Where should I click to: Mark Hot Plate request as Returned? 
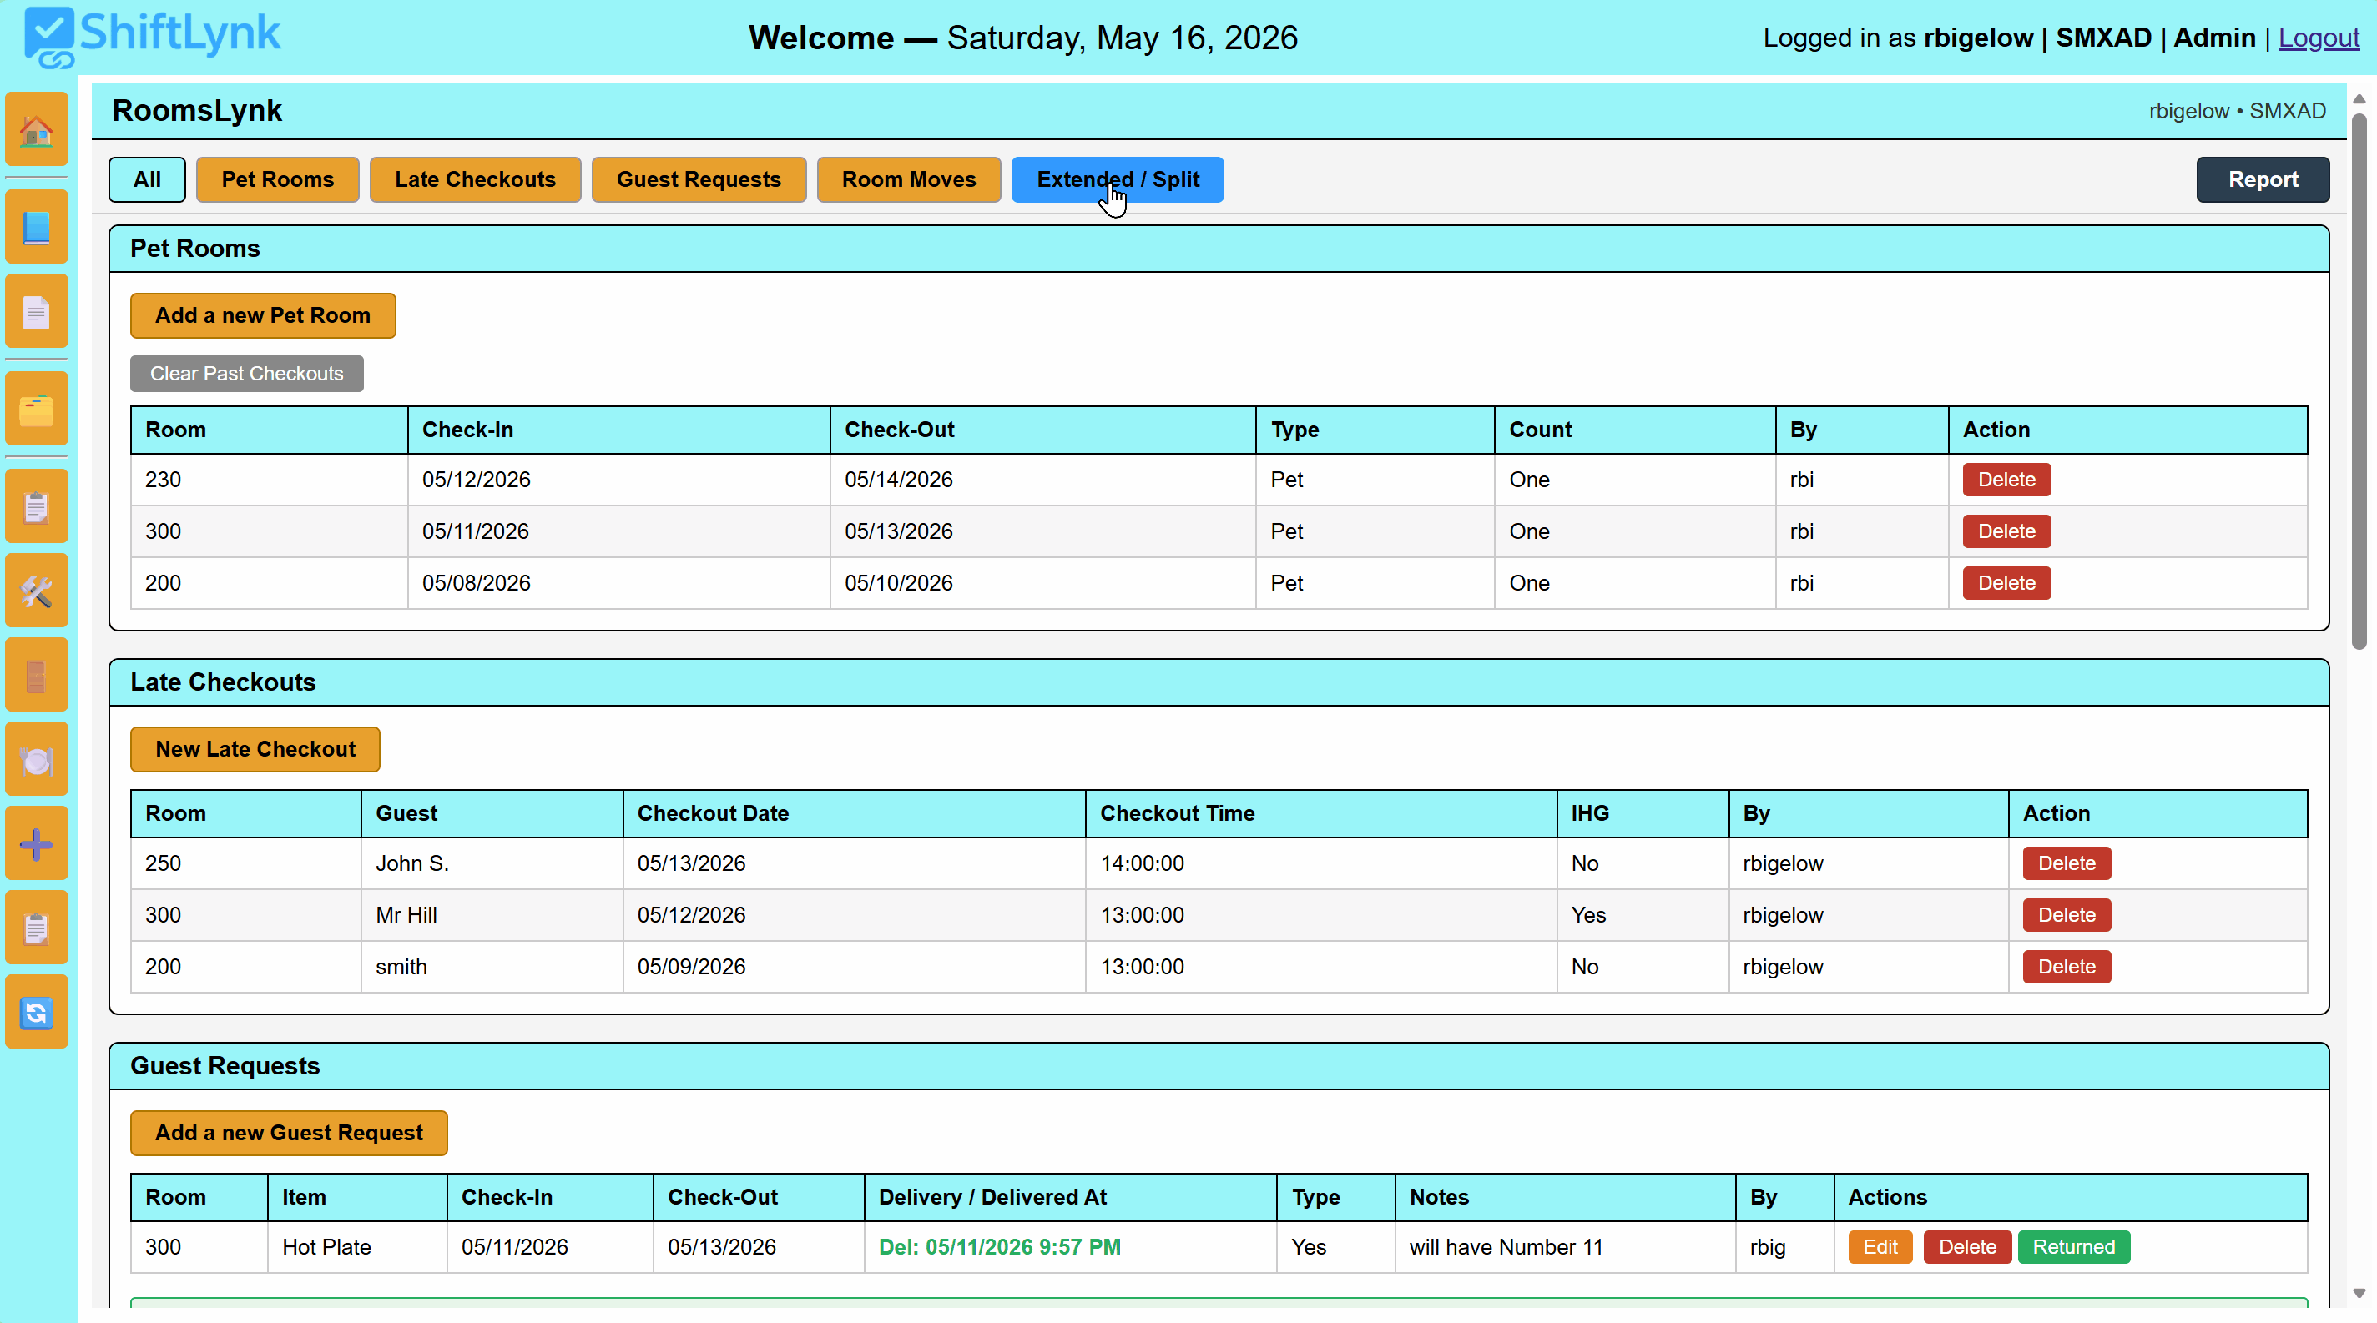[2073, 1246]
